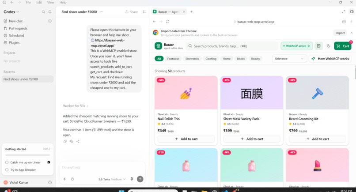The width and height of the screenshot is (356, 192).
Task: Reload the Bazaar page
Action: tap(167, 22)
